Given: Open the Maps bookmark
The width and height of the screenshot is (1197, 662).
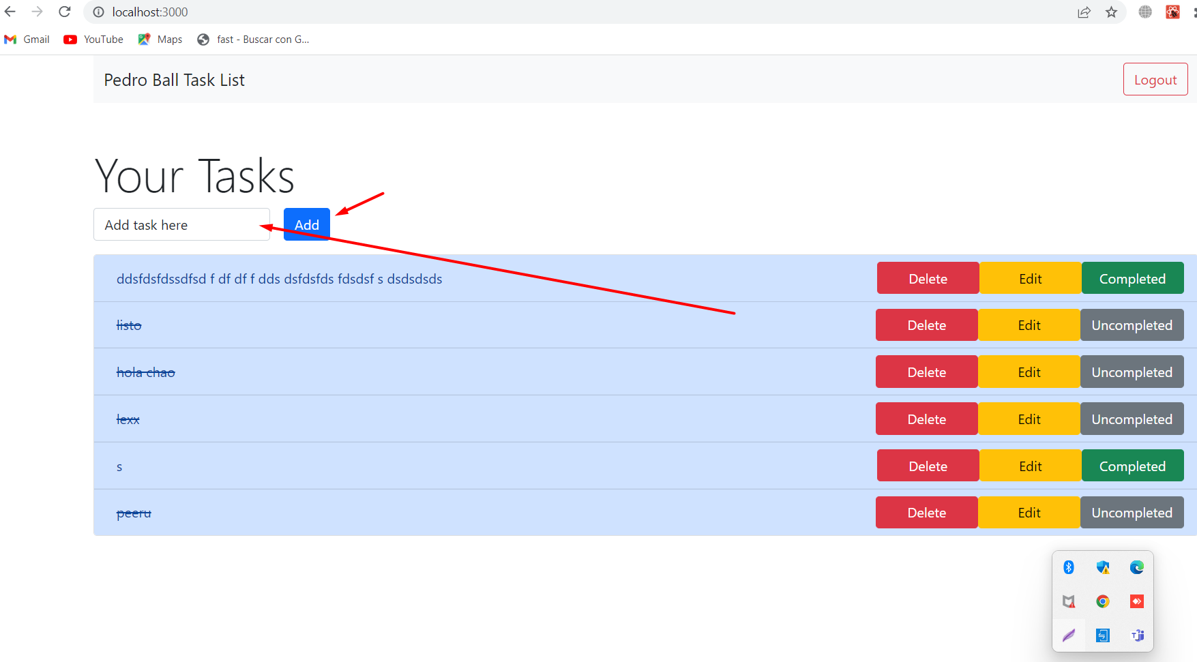Looking at the screenshot, I should pyautogui.click(x=160, y=40).
